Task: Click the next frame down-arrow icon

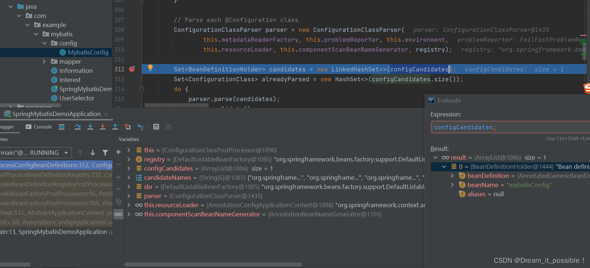Action: [x=93, y=153]
